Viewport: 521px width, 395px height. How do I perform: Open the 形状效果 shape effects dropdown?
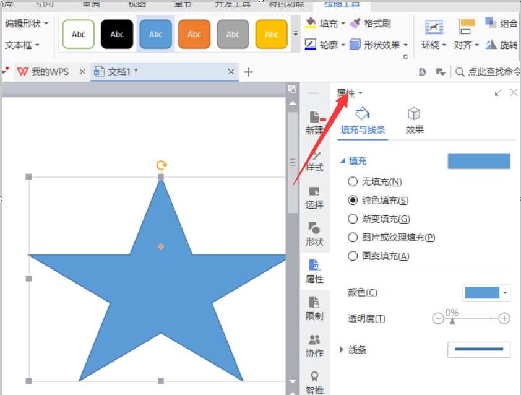pyautogui.click(x=379, y=45)
